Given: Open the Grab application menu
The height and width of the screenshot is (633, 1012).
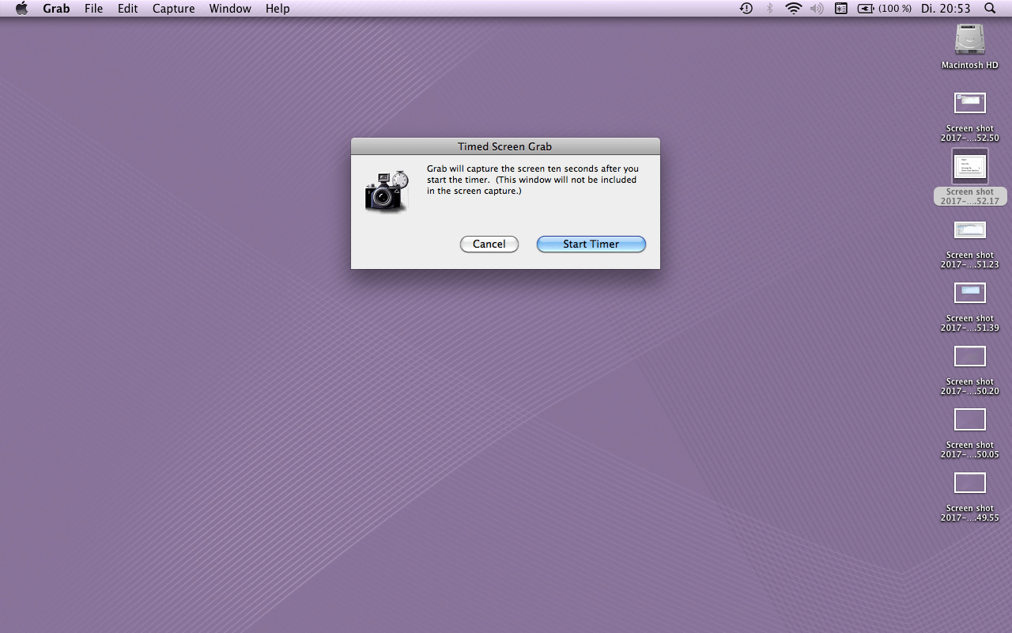Looking at the screenshot, I should coord(56,9).
